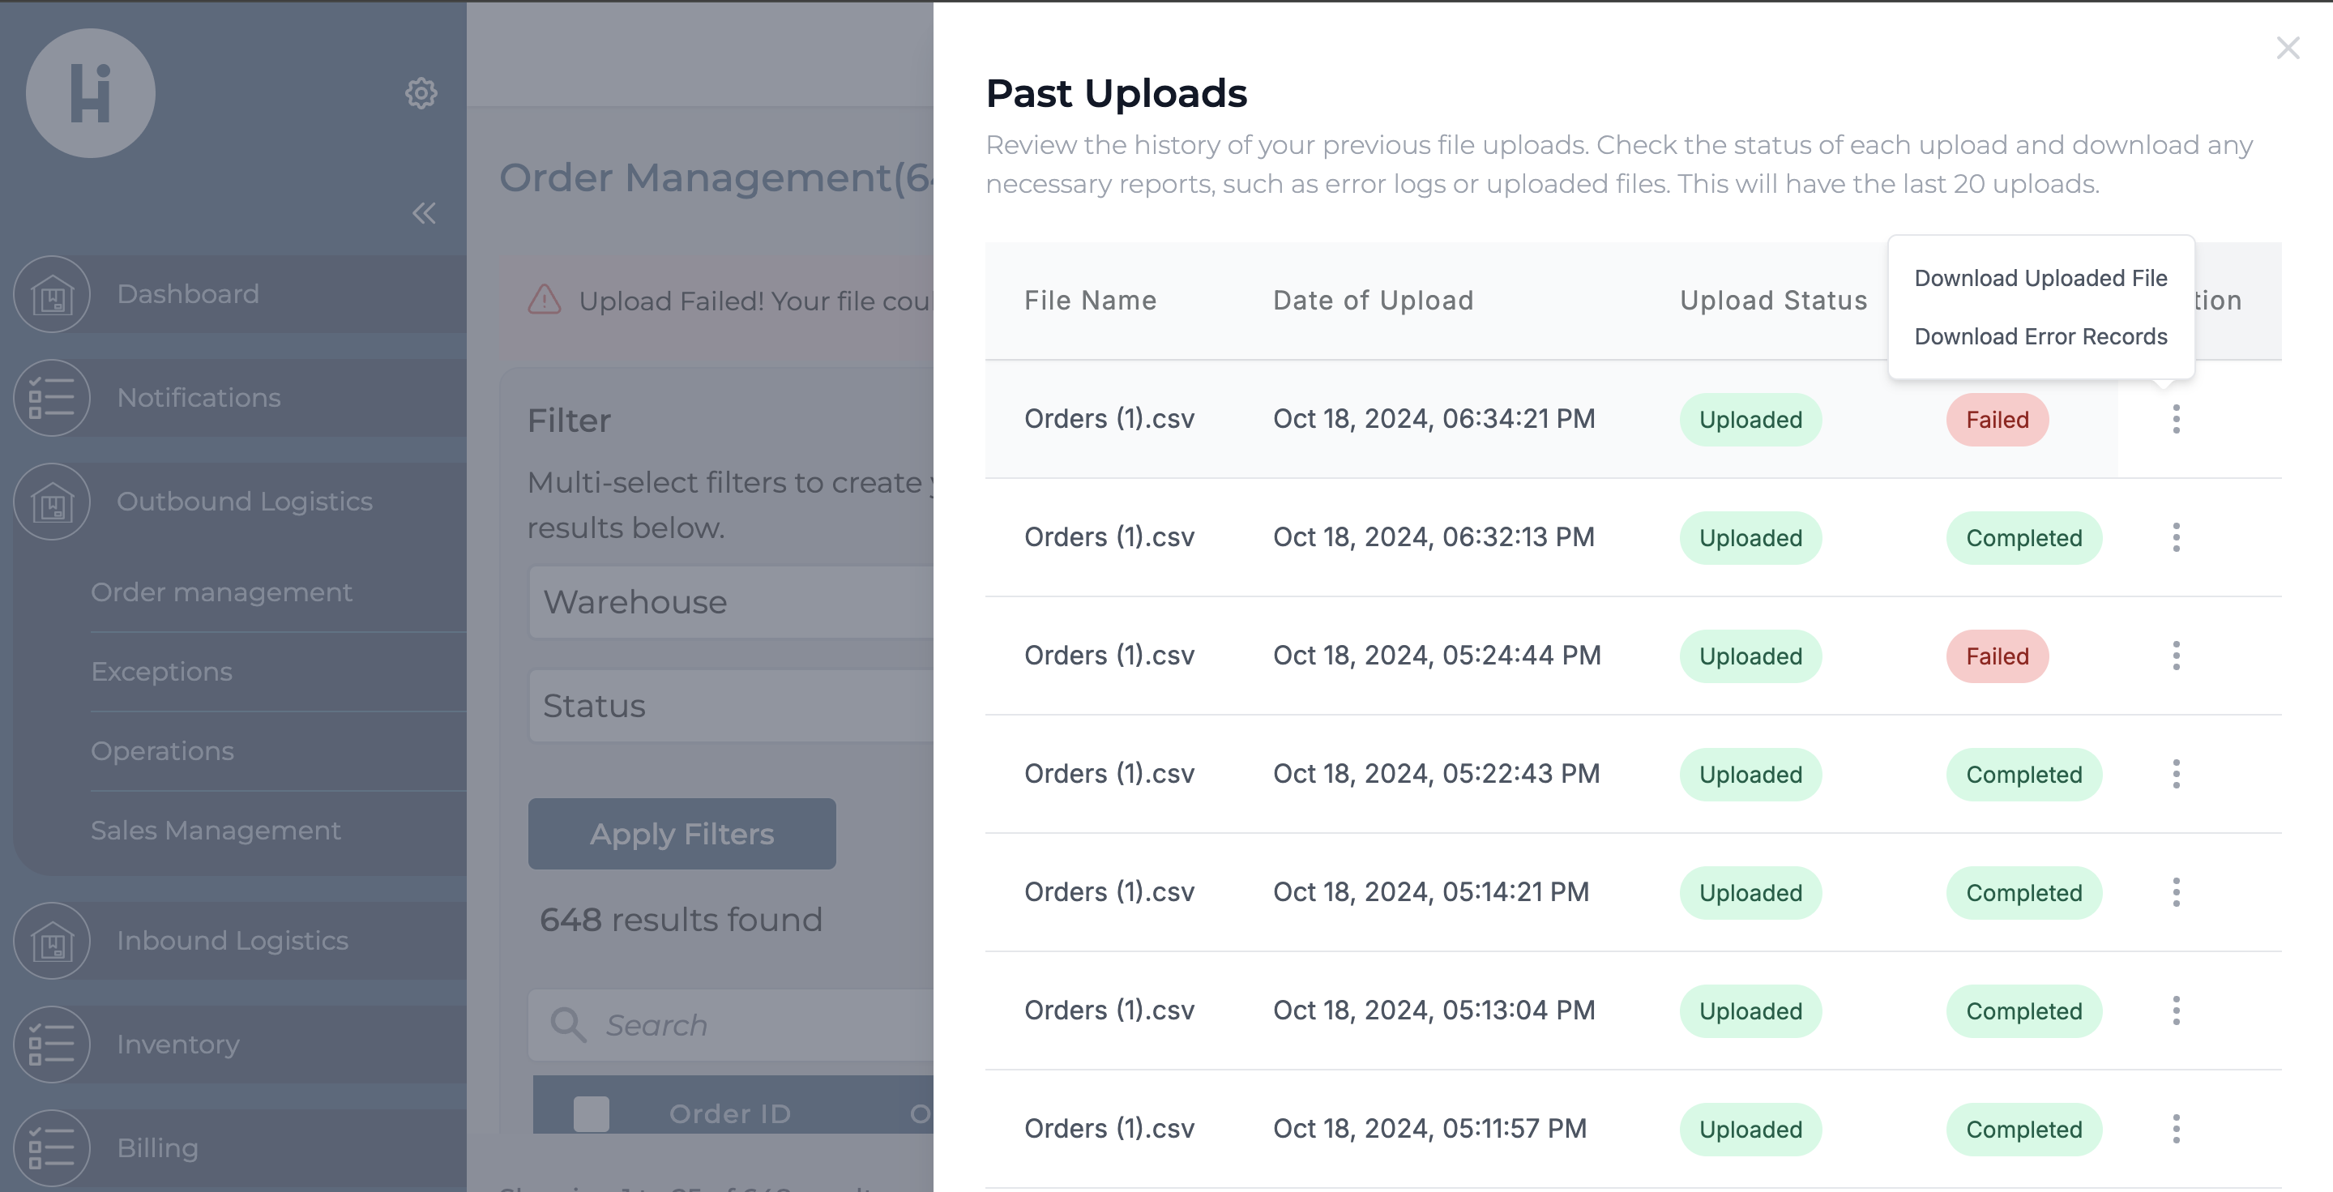Click the Inbound Logistics icon
The image size is (2333, 1192).
(53, 941)
